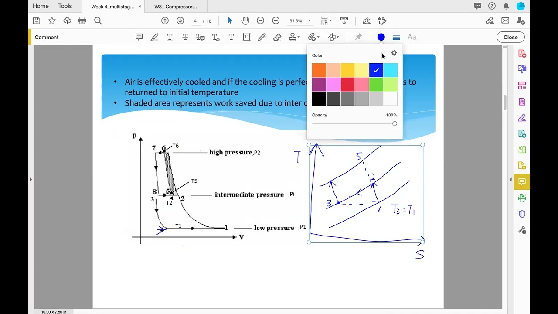Open the account profile avatar

click(x=521, y=6)
